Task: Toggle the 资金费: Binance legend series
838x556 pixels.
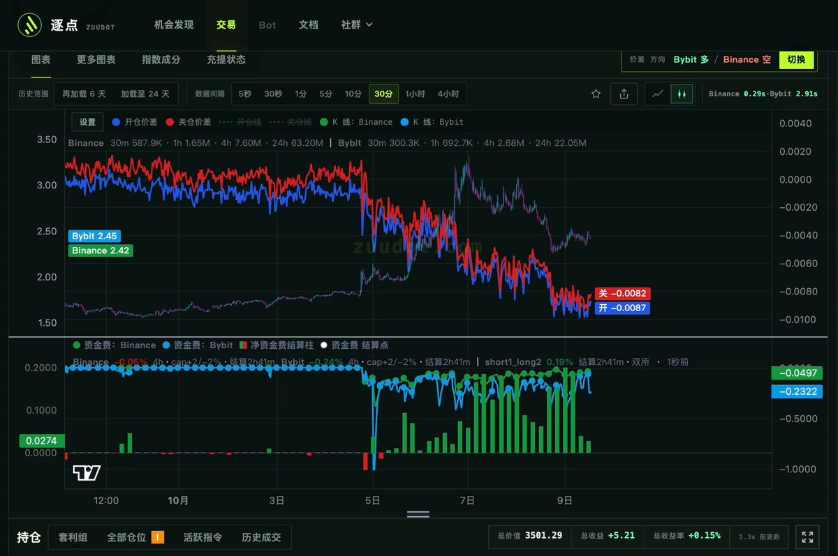Action: [115, 345]
